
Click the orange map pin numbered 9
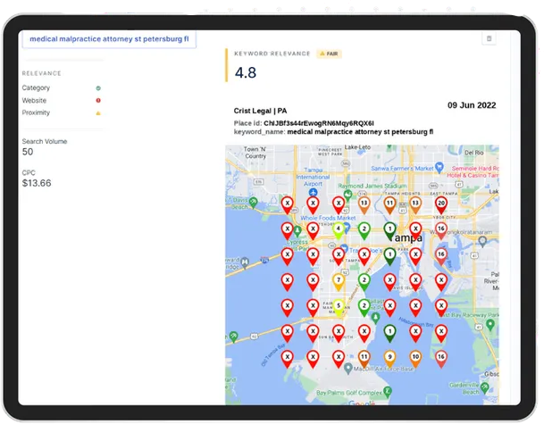389,359
